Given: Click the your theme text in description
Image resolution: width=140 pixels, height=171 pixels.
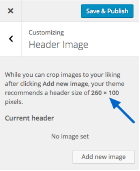Looking at the screenshot, I should 108,84.
